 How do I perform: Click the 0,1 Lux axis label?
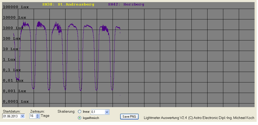click(12, 70)
